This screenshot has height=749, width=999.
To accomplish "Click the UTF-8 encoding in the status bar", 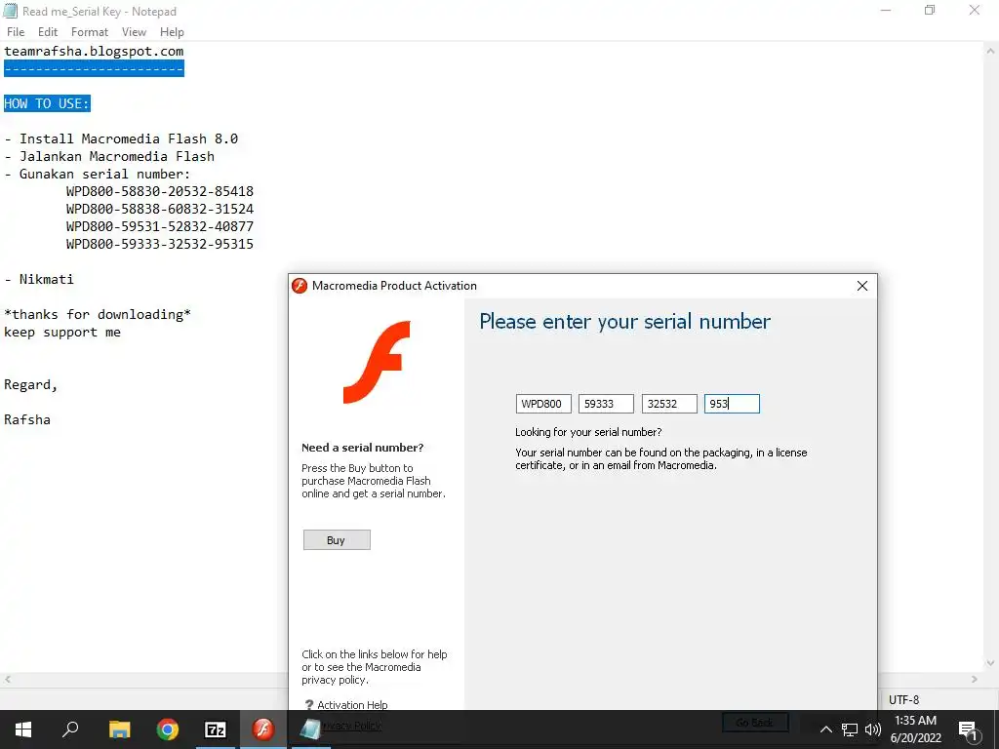I will (x=903, y=699).
